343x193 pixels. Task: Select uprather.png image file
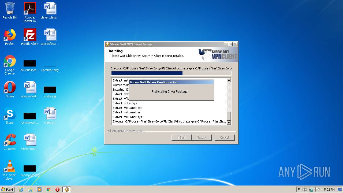tap(50, 66)
